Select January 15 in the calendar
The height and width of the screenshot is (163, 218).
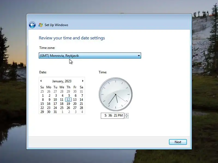coord(42,104)
